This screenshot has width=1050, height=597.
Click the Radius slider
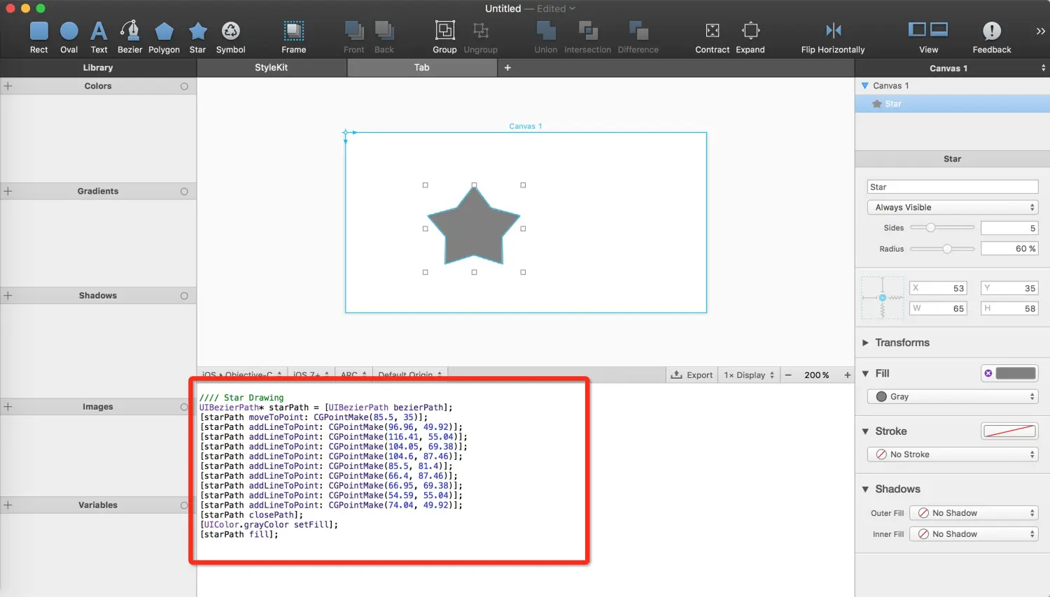tap(942, 249)
